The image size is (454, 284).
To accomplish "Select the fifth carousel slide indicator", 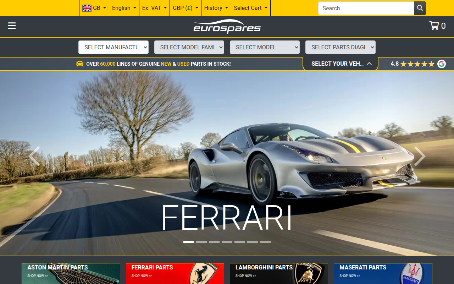I will pos(240,242).
